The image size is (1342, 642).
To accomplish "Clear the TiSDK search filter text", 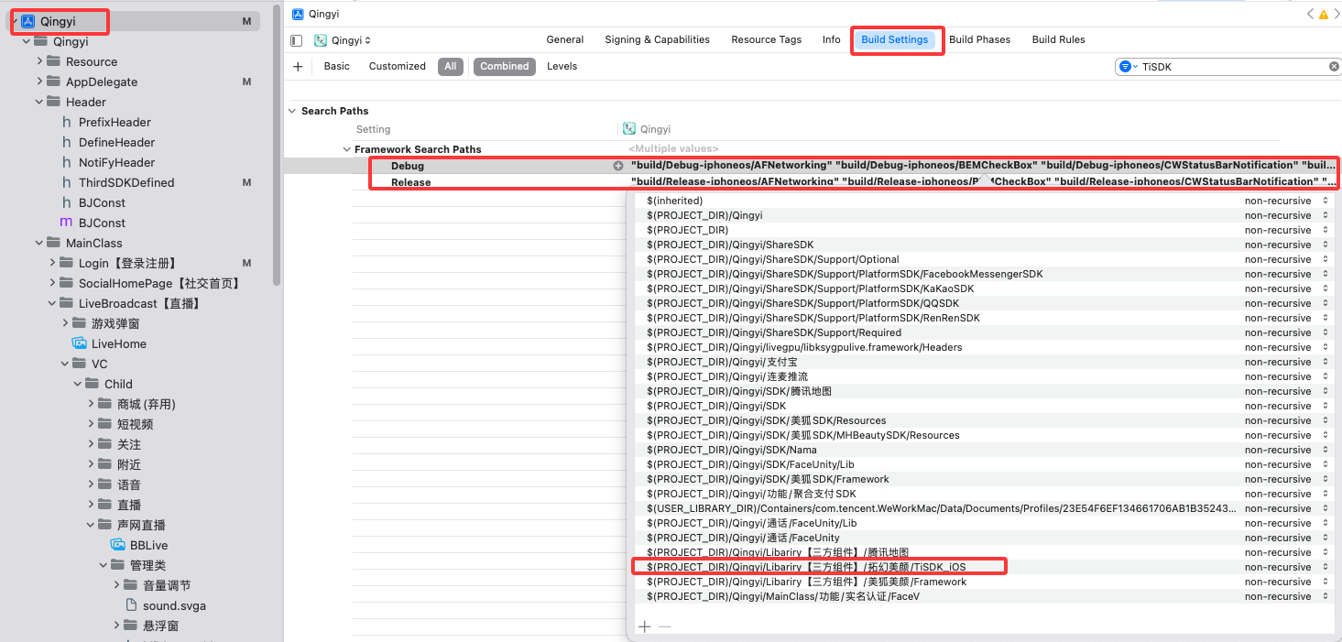I will pyautogui.click(x=1334, y=67).
